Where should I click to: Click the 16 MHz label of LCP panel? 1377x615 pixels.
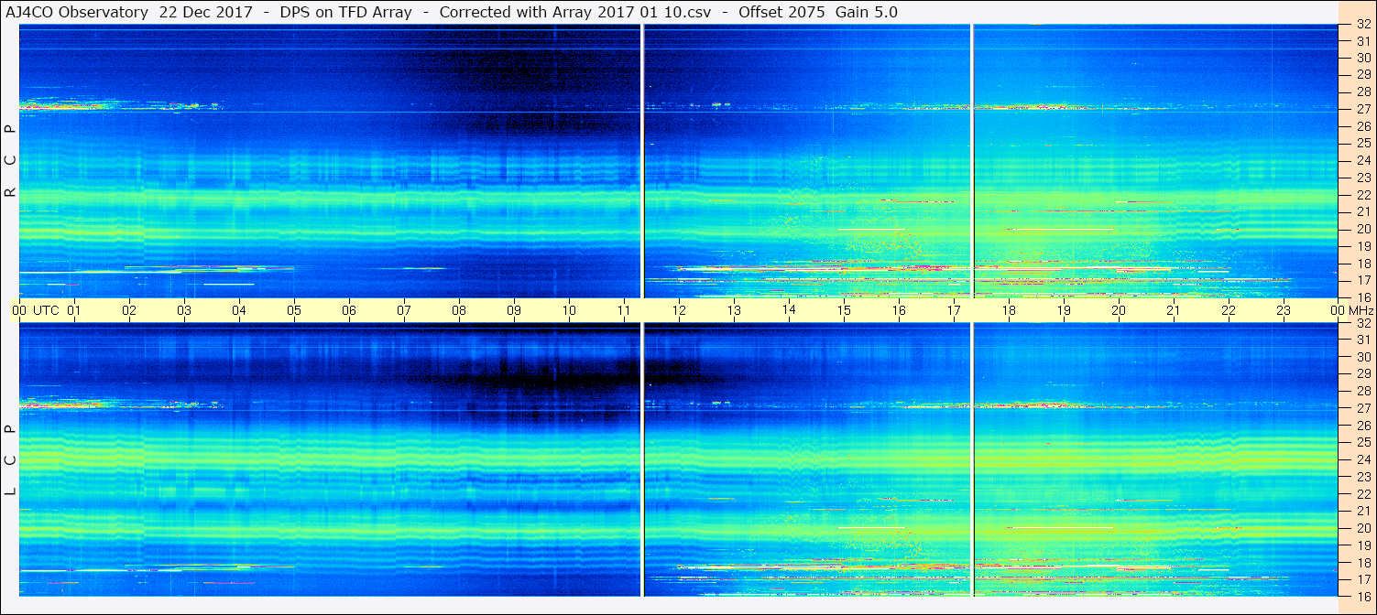[1363, 596]
